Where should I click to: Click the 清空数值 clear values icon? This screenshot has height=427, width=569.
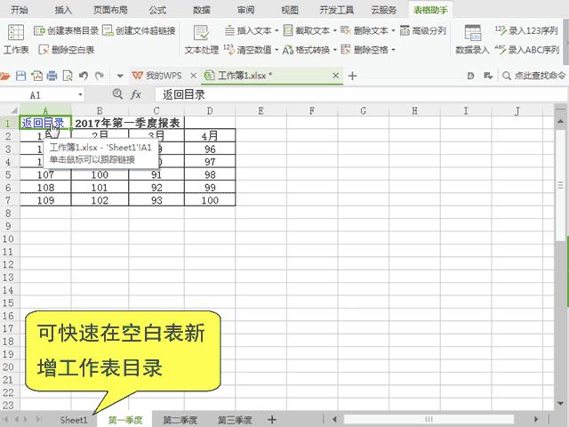coord(229,50)
